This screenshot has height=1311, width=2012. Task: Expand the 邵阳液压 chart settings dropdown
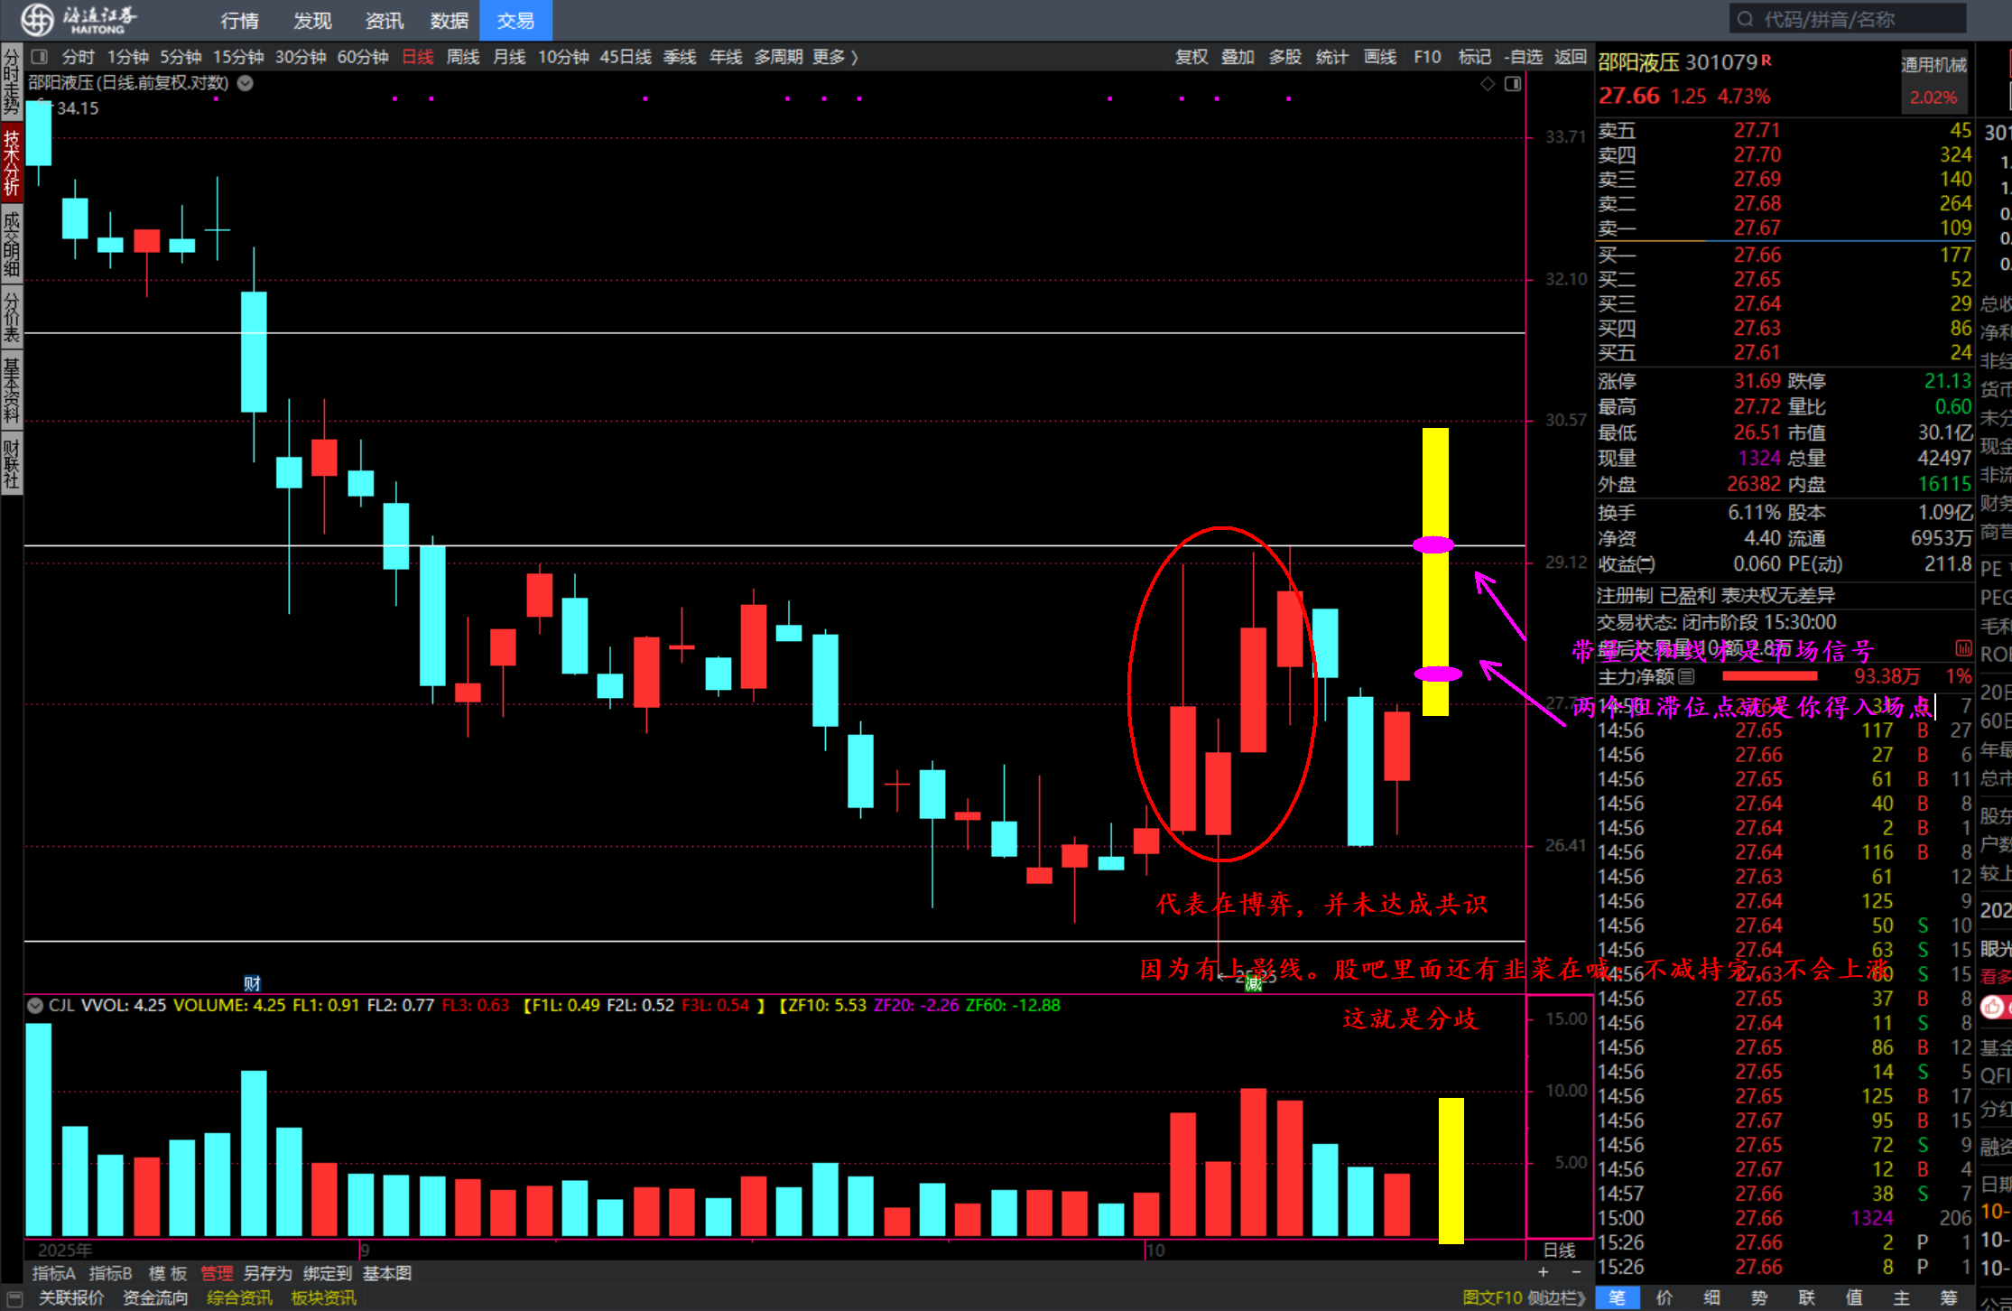coord(246,83)
